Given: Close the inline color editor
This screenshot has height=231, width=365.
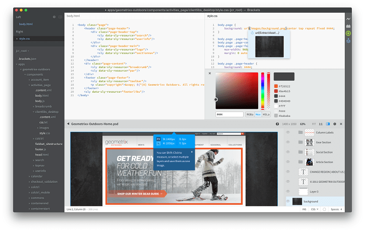Looking at the screenshot, I should (210, 73).
